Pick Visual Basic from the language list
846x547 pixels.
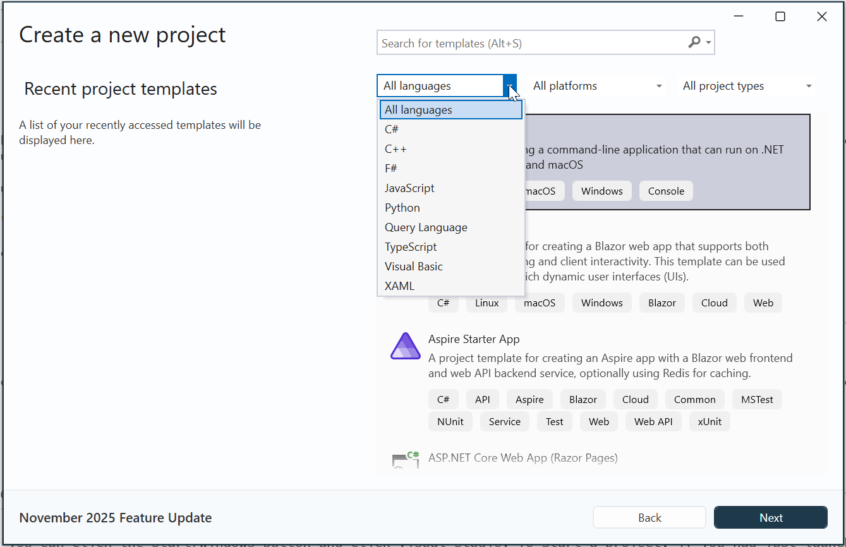(x=451, y=267)
